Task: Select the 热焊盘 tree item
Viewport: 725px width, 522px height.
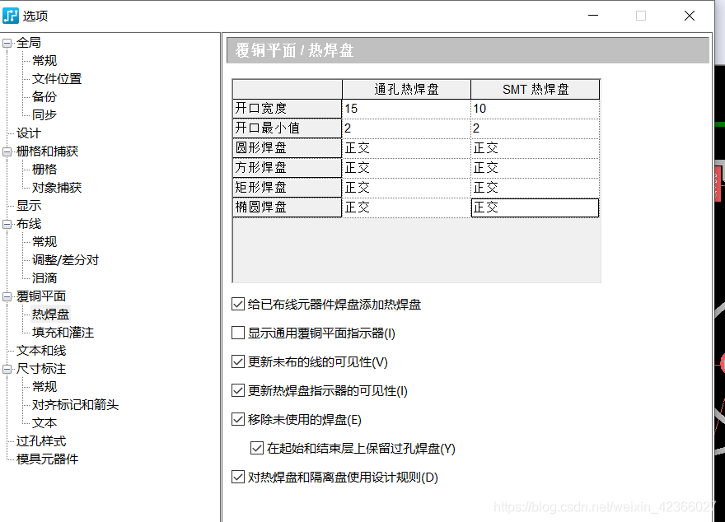Action: [50, 315]
